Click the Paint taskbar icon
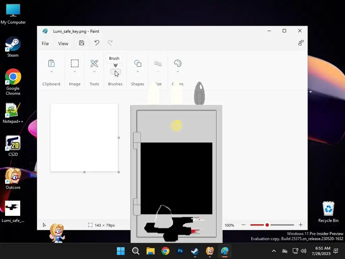This screenshot has height=259, width=345. pyautogui.click(x=225, y=251)
